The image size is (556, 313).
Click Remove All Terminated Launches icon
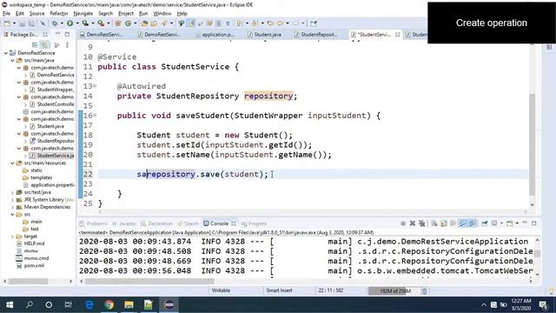pos(421,223)
